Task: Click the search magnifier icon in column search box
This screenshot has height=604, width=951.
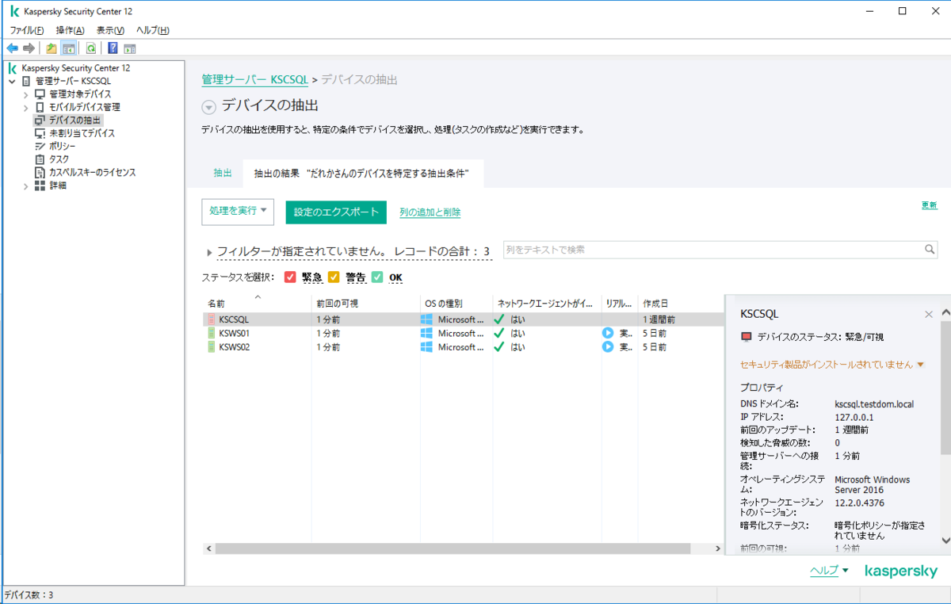Action: [x=930, y=250]
